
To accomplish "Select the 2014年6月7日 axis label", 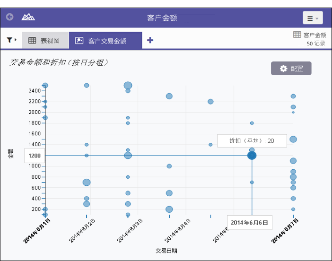I will point(286,231).
